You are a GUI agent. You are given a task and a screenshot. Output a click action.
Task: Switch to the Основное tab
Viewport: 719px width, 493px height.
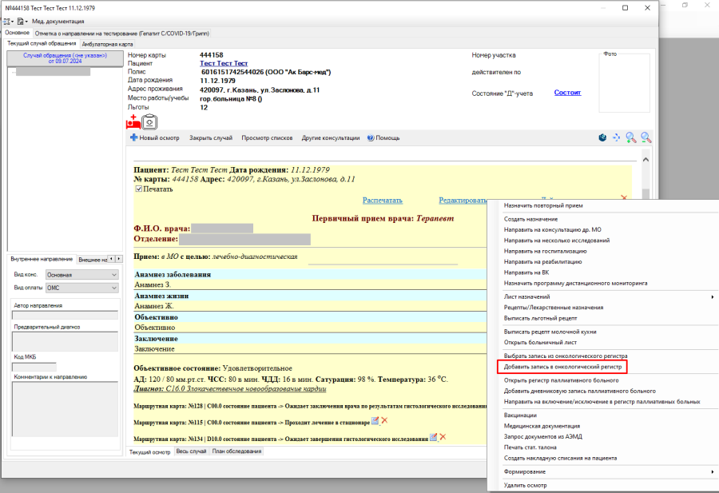[x=17, y=33]
